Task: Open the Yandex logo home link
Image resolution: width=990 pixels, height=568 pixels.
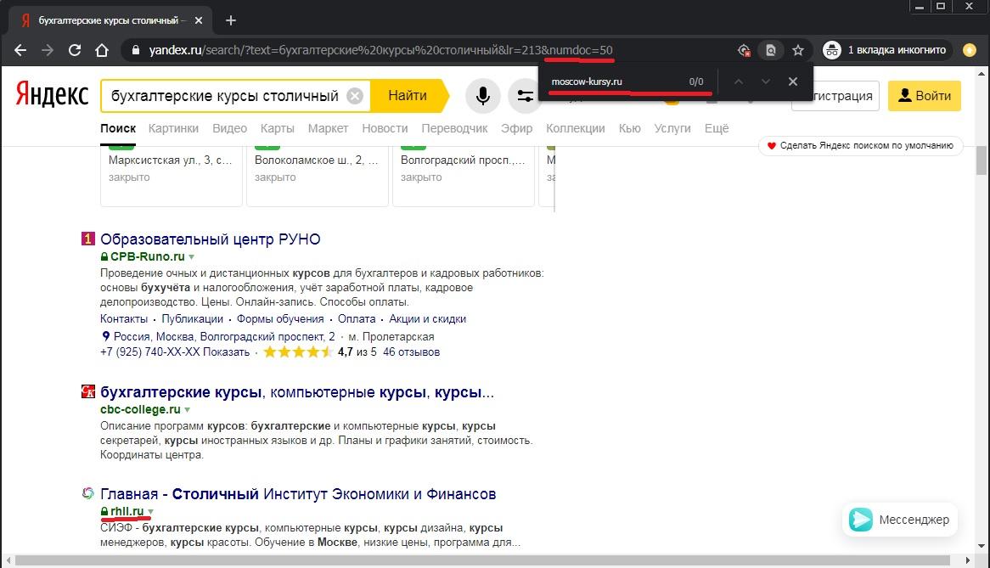Action: pos(52,95)
